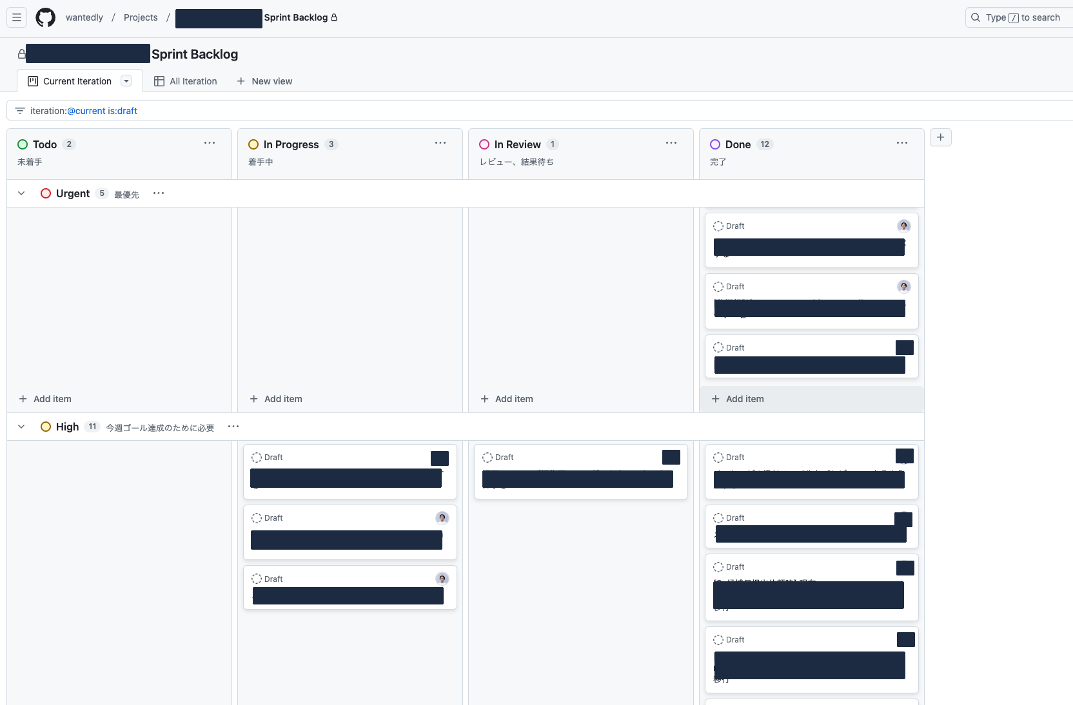Open the first draft card in Urgent Done
1073x705 pixels.
[x=812, y=240]
